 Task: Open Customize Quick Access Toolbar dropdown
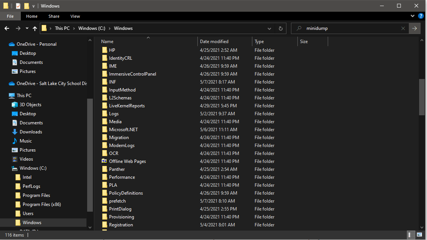[x=33, y=6]
